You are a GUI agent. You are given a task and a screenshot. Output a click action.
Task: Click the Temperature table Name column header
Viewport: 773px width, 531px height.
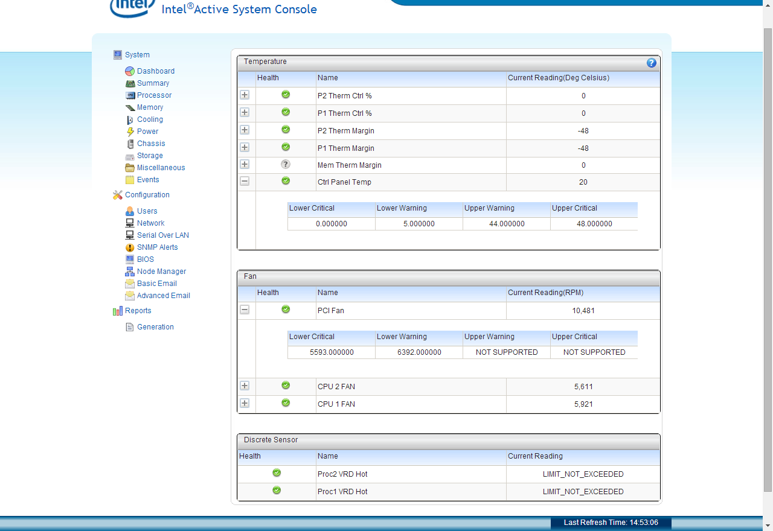(411, 78)
